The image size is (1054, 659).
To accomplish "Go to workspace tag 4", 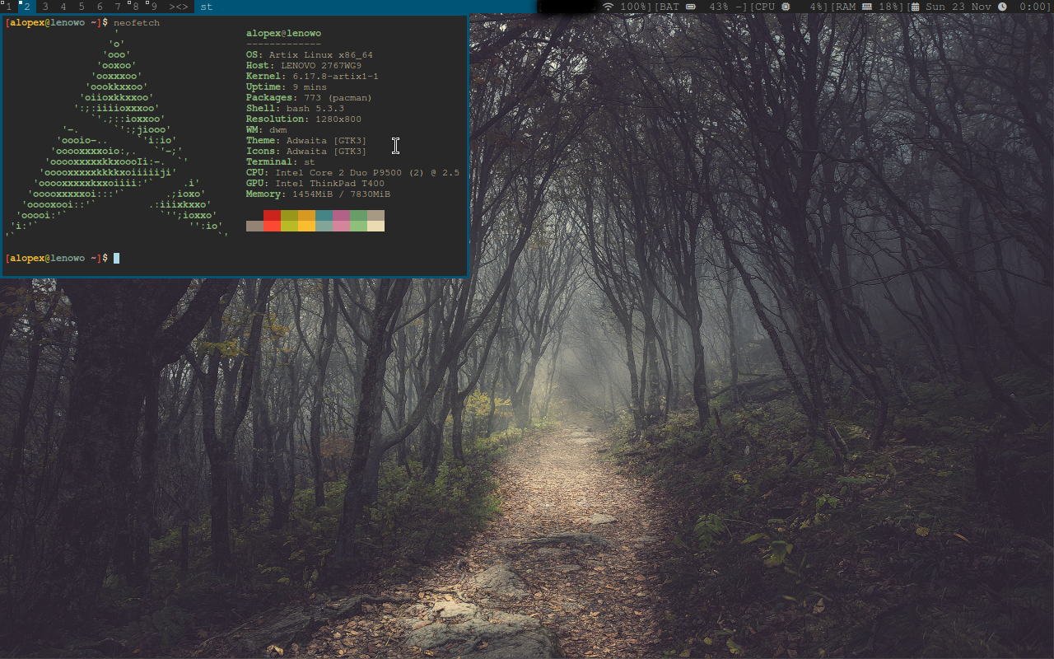I will point(63,7).
